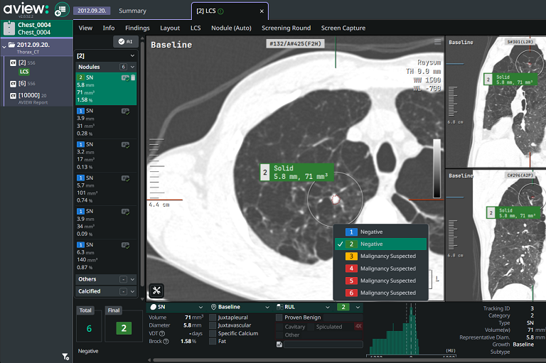Screen dimensions: 546x363
Task: Check the Proven Benign option
Action: [x=280, y=318]
